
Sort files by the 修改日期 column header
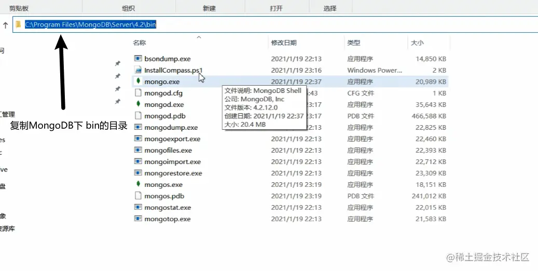coord(284,43)
